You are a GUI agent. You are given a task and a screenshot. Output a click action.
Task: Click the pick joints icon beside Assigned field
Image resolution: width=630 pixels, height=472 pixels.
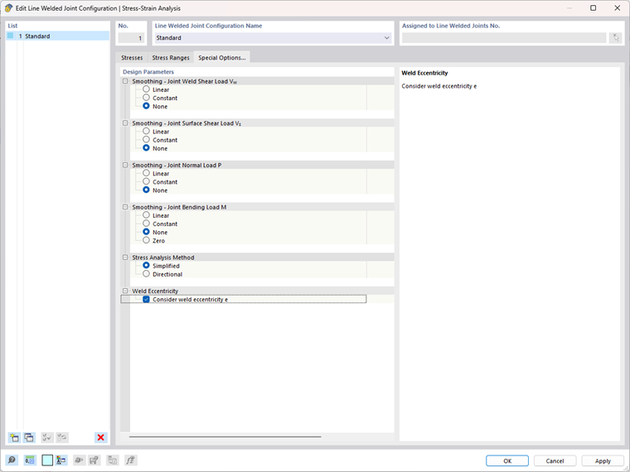point(616,38)
